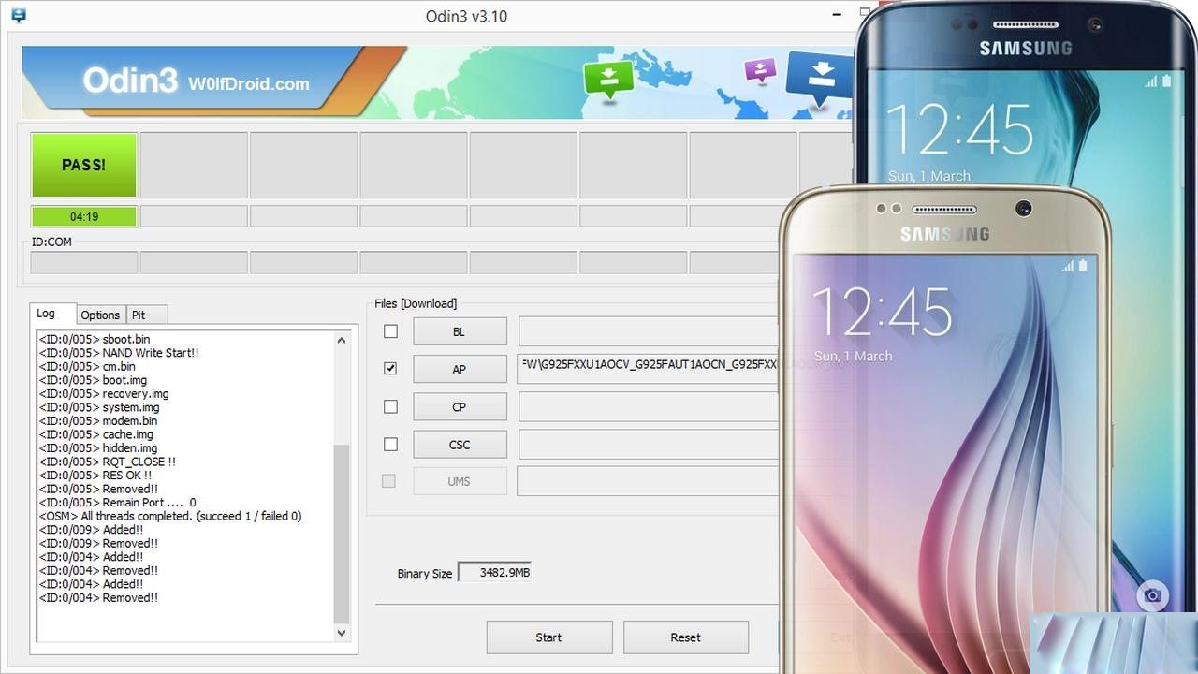1198x674 pixels.
Task: Browse for a CSC file
Action: tap(460, 444)
